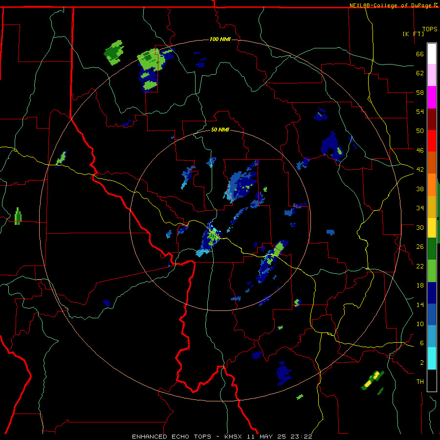This screenshot has width=440, height=440.
Task: Click the 18 value on the scale
Action: click(x=420, y=286)
